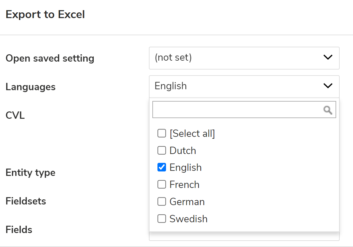Viewport: 353px width, 247px height.
Task: Open the saved setting dropdown showing (not set)
Action: pyautogui.click(x=244, y=58)
